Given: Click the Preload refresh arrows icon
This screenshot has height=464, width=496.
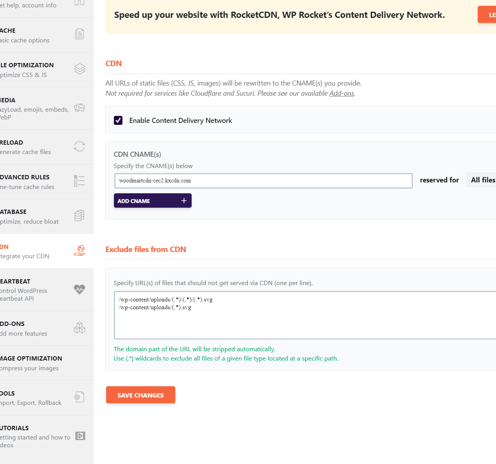Looking at the screenshot, I should 79,146.
